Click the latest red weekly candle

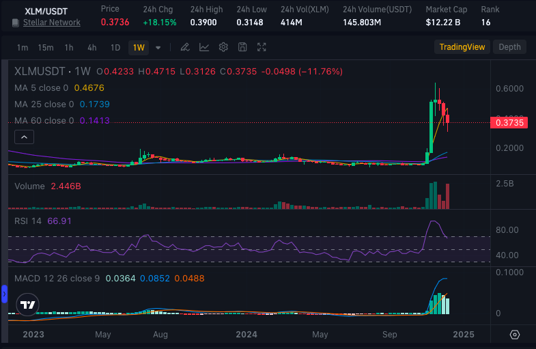[447, 120]
